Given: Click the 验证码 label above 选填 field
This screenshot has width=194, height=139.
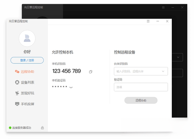Looking at the screenshot, I should pyautogui.click(x=118, y=80).
